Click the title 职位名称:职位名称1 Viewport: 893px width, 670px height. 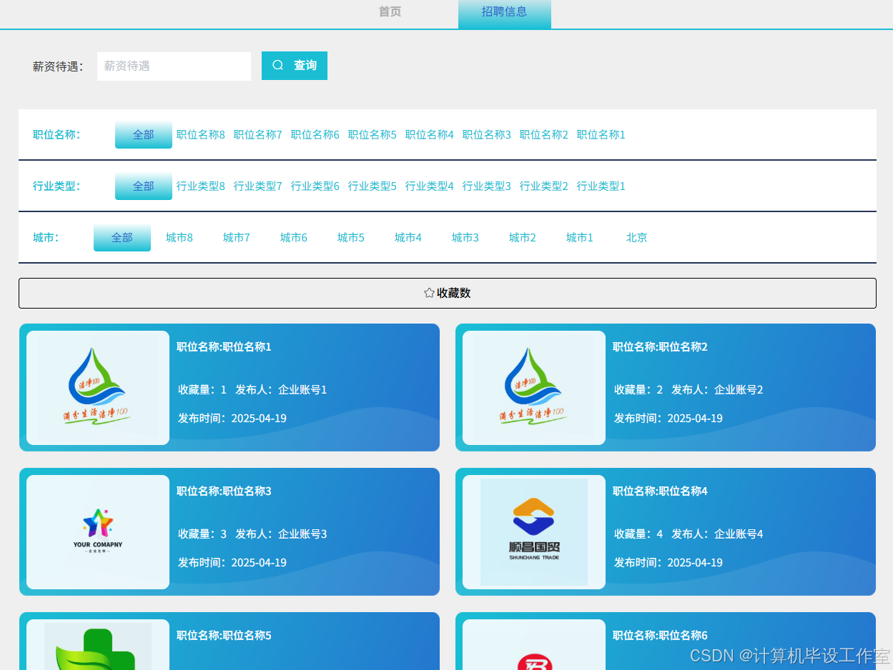click(224, 346)
